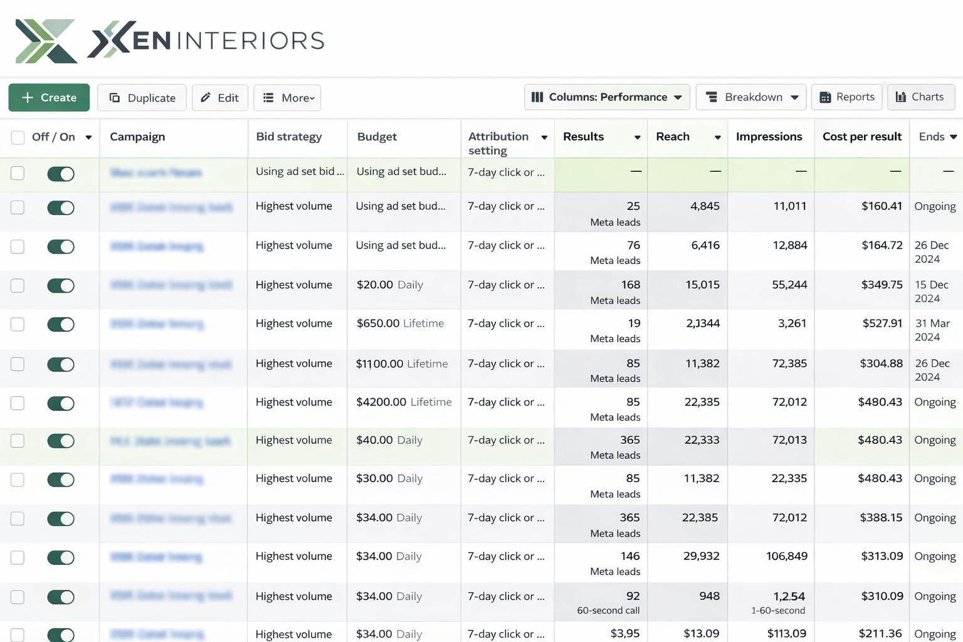Viewport: 963px width, 642px height.
Task: Switch off the first campaign using ad set bid
Action: pos(61,174)
